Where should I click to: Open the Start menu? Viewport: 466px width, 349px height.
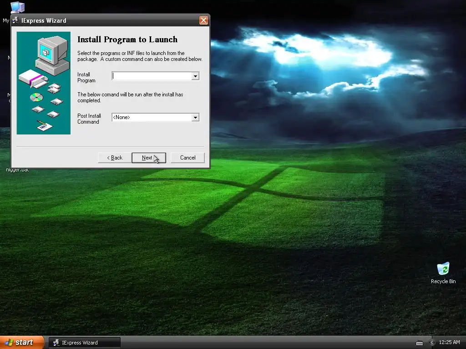pos(21,343)
